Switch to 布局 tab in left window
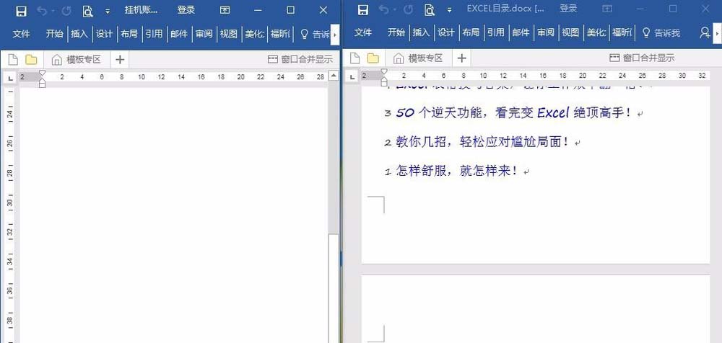This screenshot has width=722, height=343. pyautogui.click(x=129, y=34)
